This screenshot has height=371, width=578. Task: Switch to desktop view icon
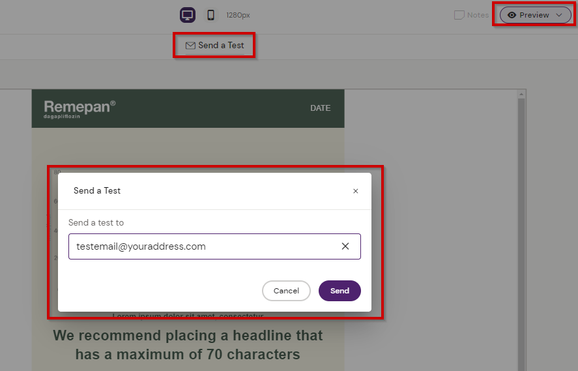pos(188,15)
